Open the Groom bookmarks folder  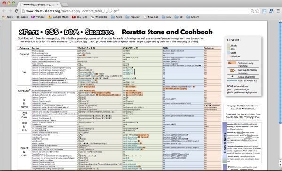[x=193, y=17]
